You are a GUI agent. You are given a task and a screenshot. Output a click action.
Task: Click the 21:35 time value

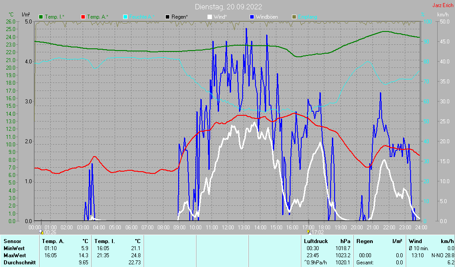[103, 256]
